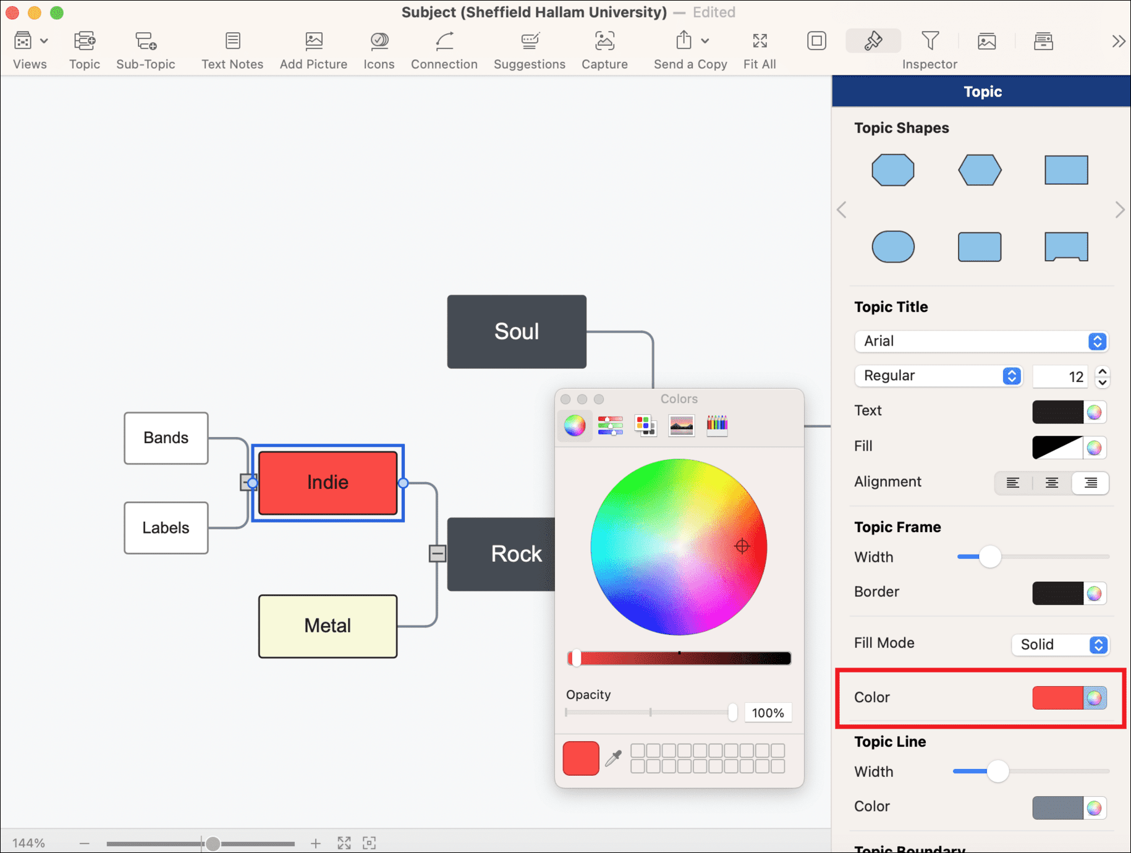Image resolution: width=1131 pixels, height=853 pixels.
Task: Set title alignment to center
Action: [x=1051, y=483]
